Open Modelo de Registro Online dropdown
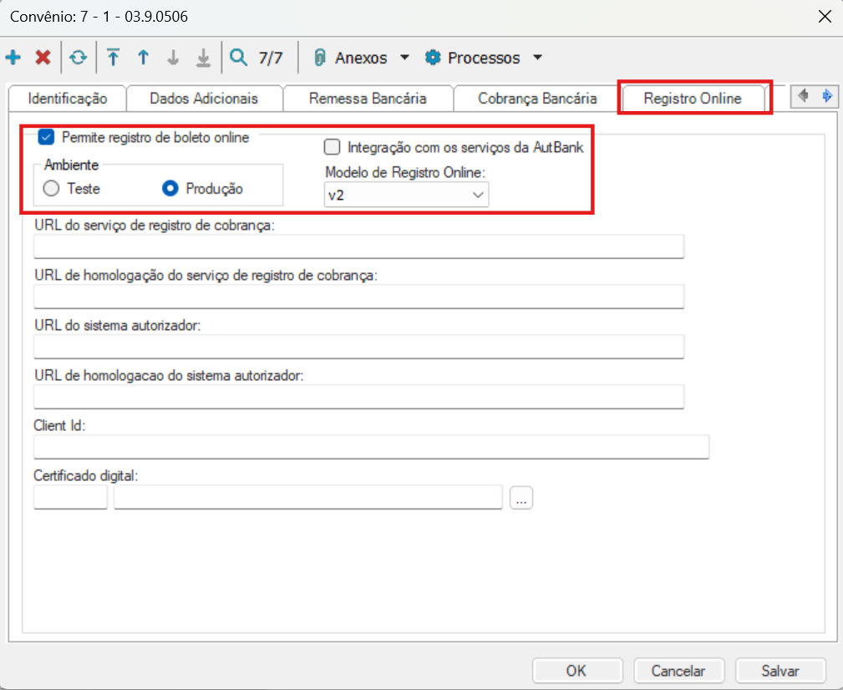Image resolution: width=843 pixels, height=690 pixels. tap(406, 195)
